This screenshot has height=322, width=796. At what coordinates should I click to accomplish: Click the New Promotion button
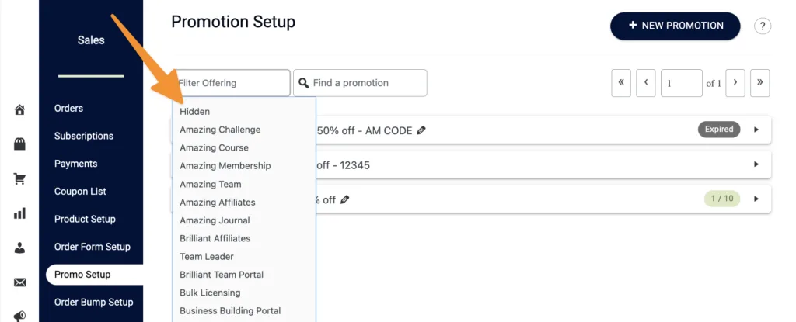point(675,26)
